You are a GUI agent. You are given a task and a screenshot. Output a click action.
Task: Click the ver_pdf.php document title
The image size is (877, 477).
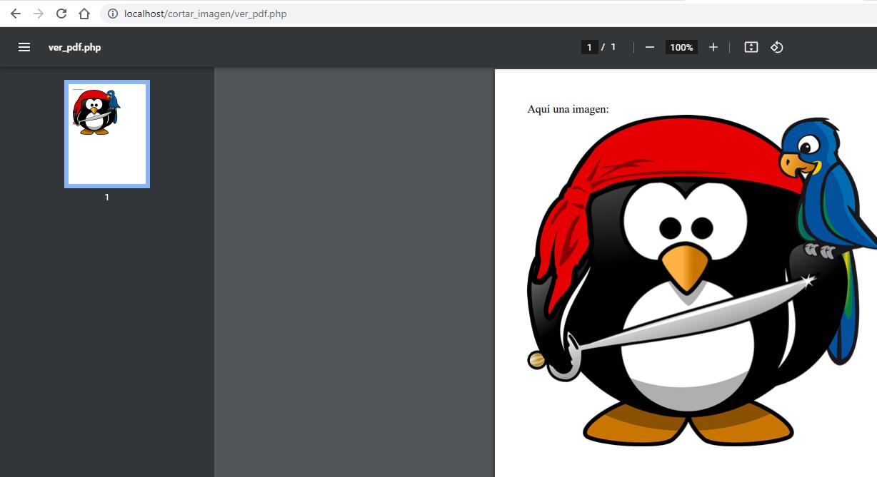[74, 48]
